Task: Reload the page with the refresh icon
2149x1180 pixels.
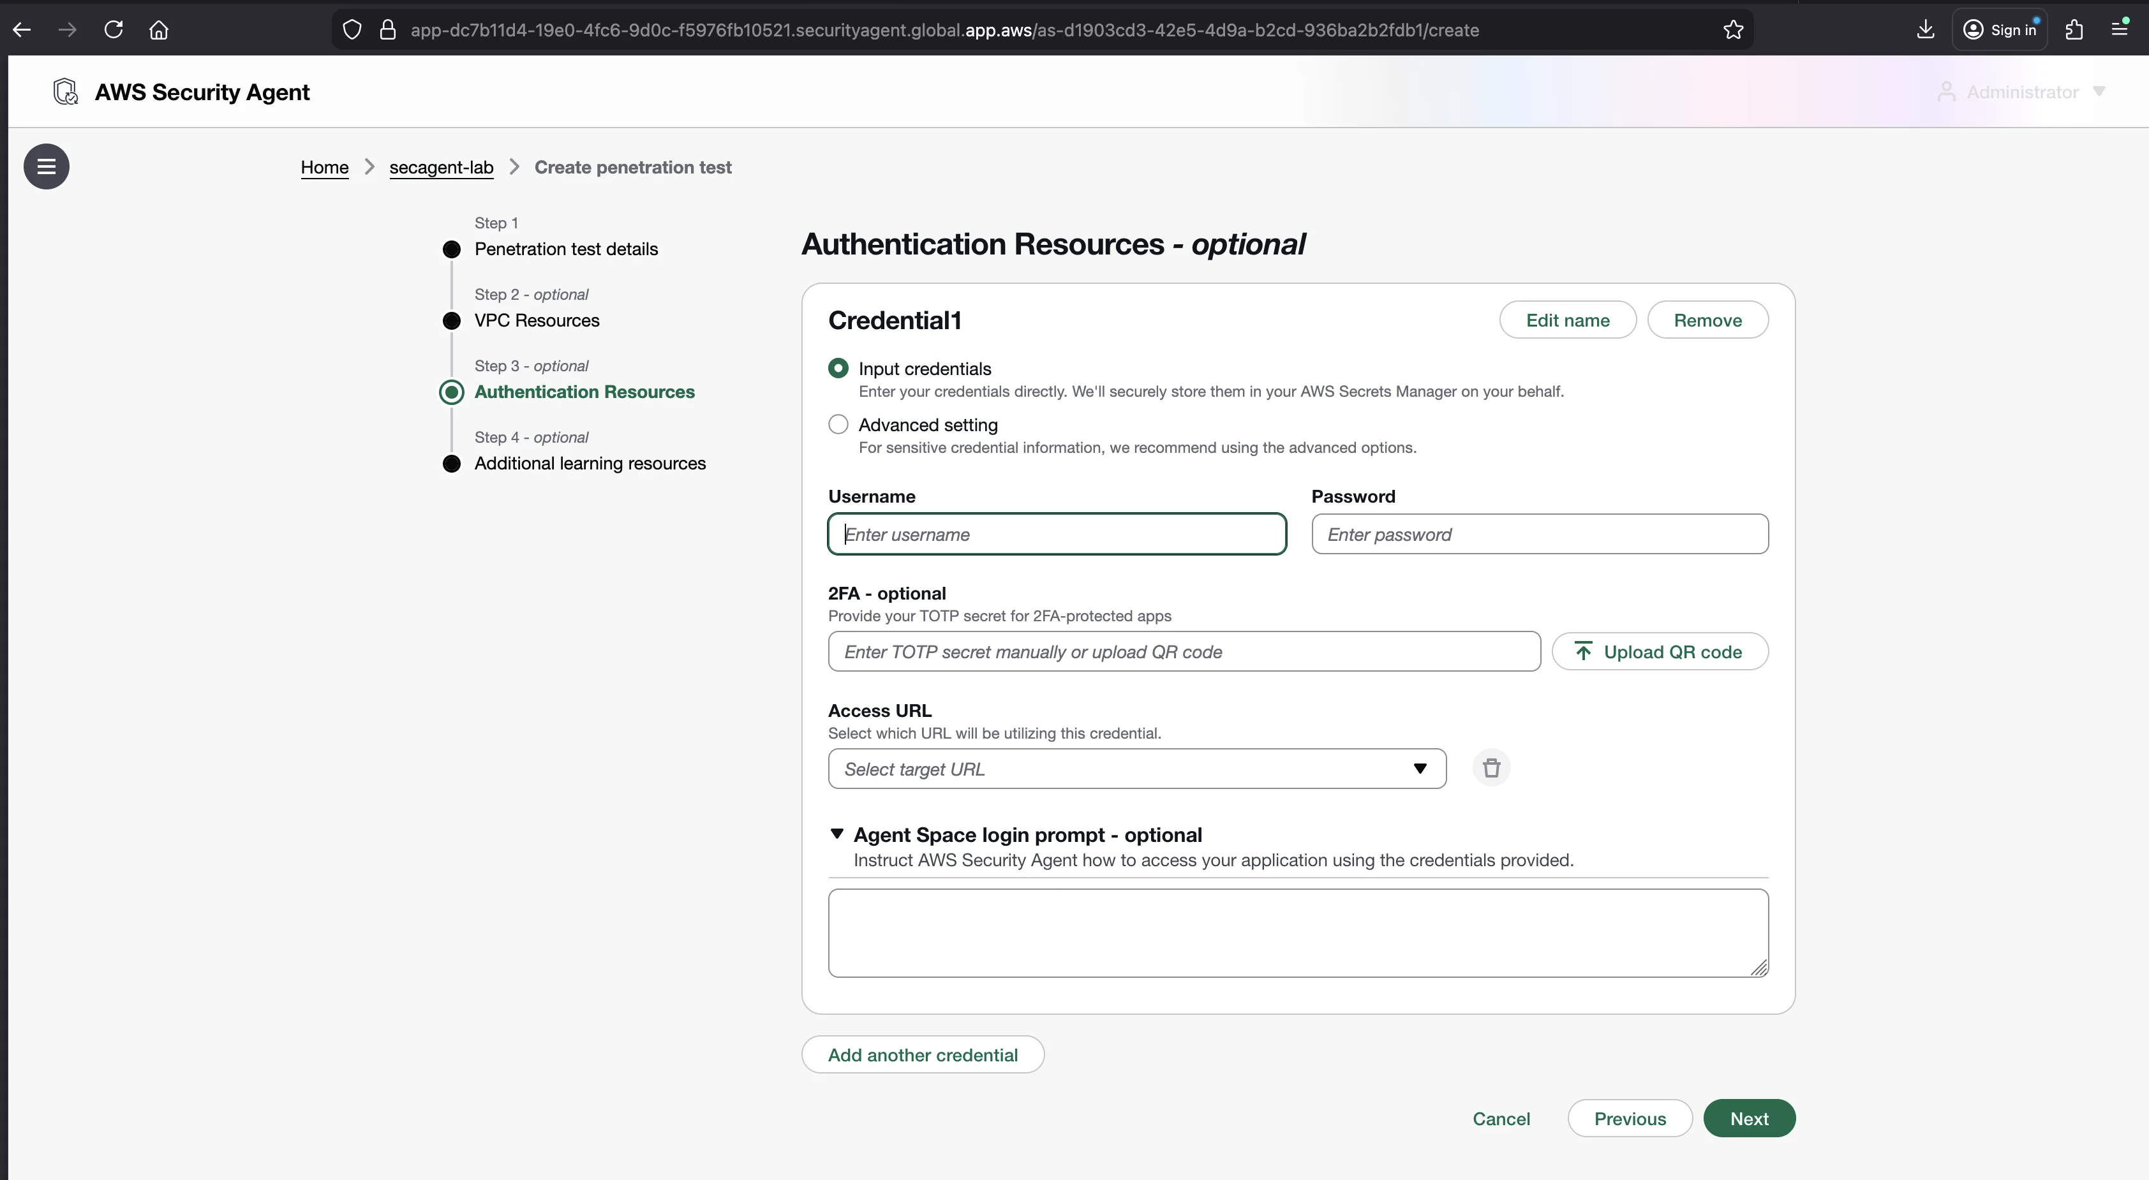Action: tap(114, 30)
